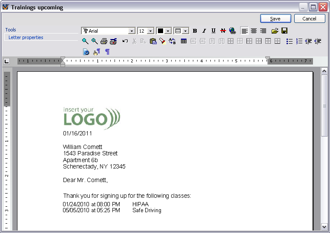Viewport: 330px width, 233px height.
Task: Click the scroll up arrow
Action: pyautogui.click(x=324, y=71)
